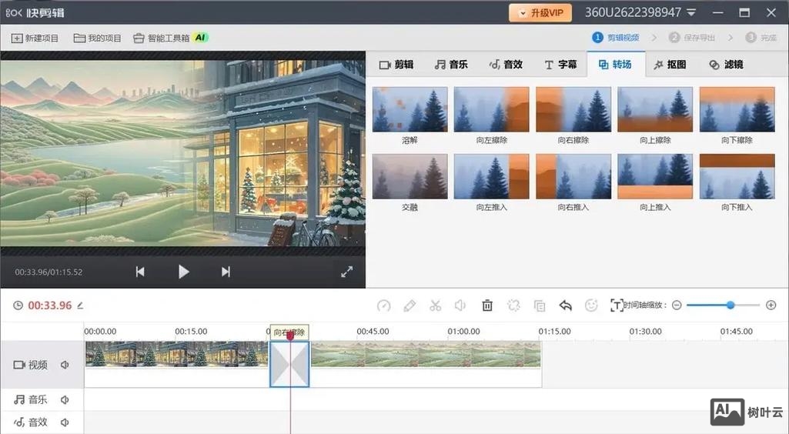Open 智能工具箱 AI toolbox
This screenshot has width=789, height=434.
pos(171,38)
